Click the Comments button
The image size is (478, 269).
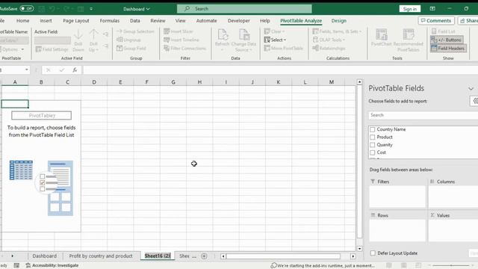436,21
